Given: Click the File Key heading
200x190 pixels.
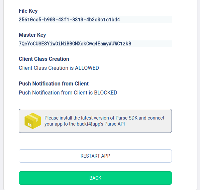Looking at the screenshot, I should (x=28, y=11).
